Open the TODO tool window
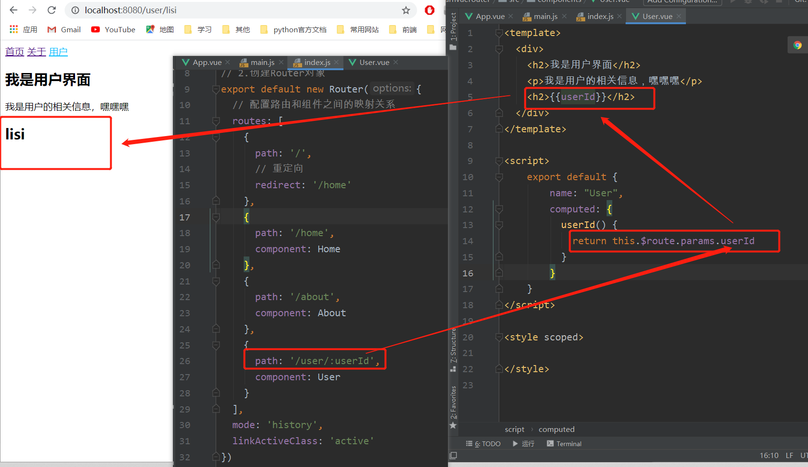Image resolution: width=808 pixels, height=467 pixels. point(483,444)
